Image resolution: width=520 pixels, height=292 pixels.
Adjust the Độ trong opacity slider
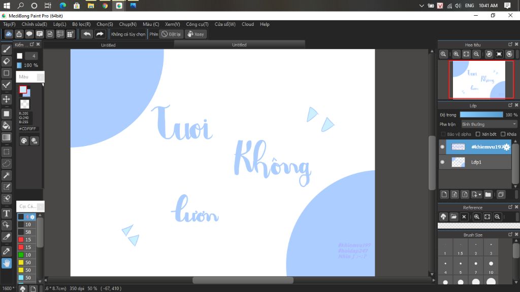click(481, 115)
